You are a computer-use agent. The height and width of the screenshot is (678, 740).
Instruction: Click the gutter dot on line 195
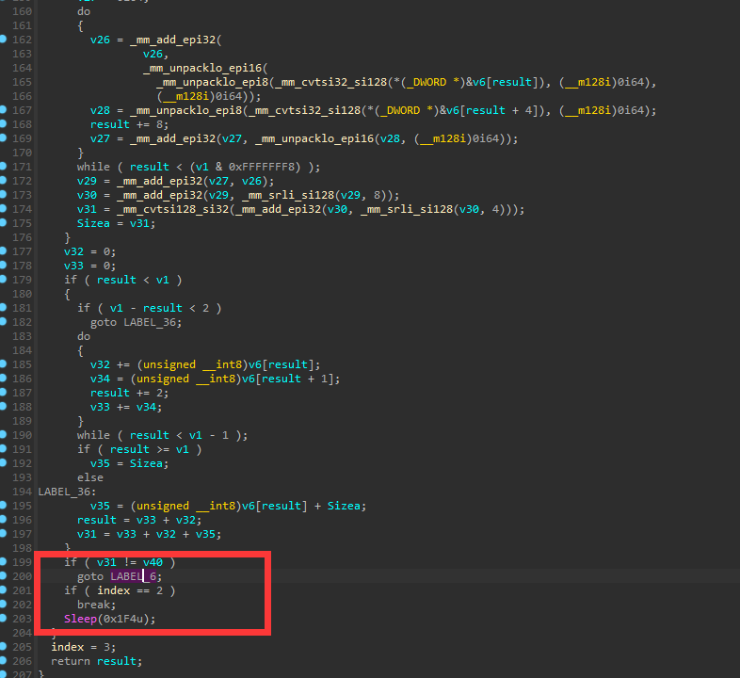pyautogui.click(x=5, y=506)
